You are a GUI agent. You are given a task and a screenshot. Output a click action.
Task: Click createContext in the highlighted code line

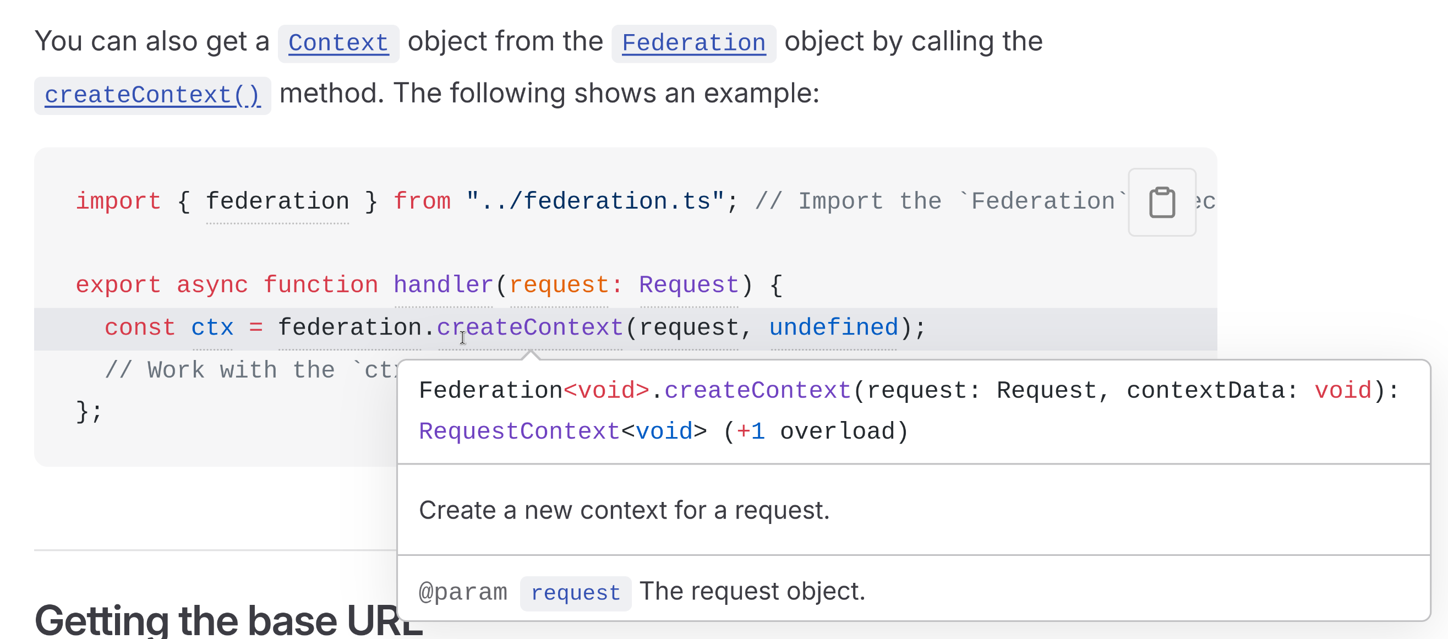530,327
